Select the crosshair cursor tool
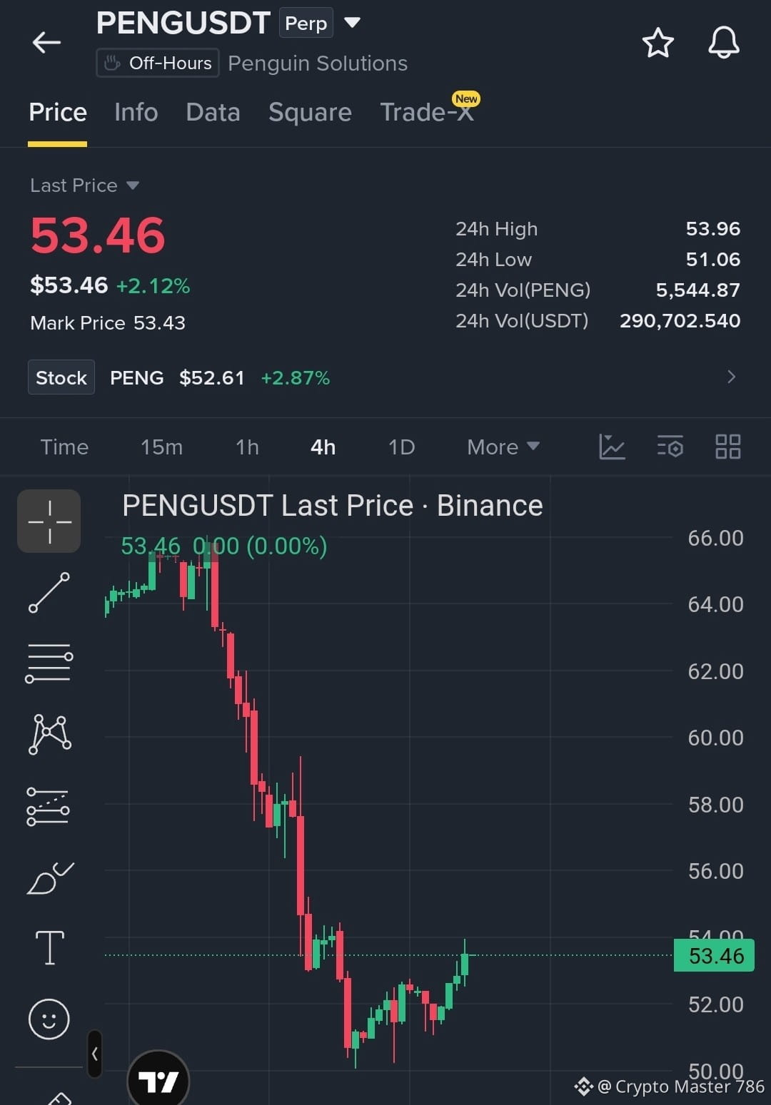The height and width of the screenshot is (1105, 771). pos(49,521)
